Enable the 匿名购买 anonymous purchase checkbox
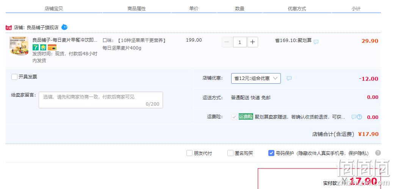The width and height of the screenshot is (393, 189). tap(230, 153)
